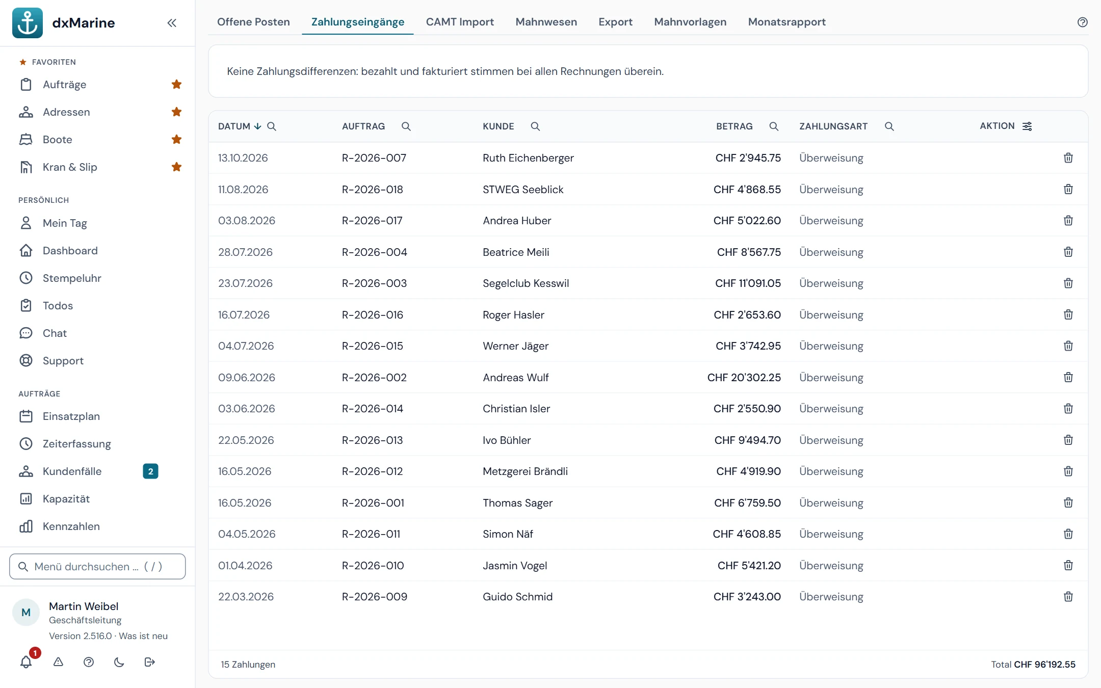This screenshot has height=688, width=1101.
Task: Open Stempeluhr in the sidebar
Action: [97, 278]
